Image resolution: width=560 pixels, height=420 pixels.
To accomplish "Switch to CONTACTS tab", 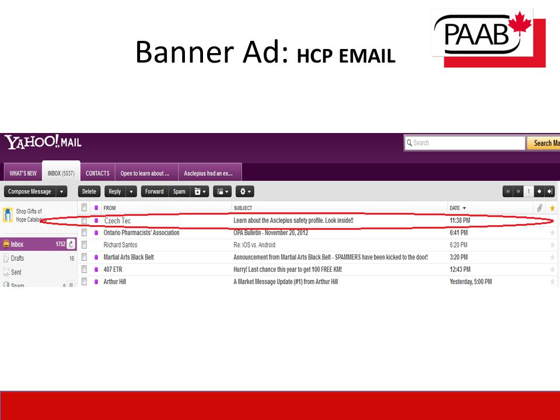I will [x=97, y=173].
